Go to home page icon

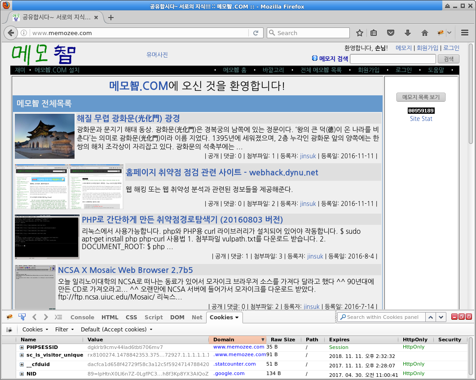click(x=425, y=33)
